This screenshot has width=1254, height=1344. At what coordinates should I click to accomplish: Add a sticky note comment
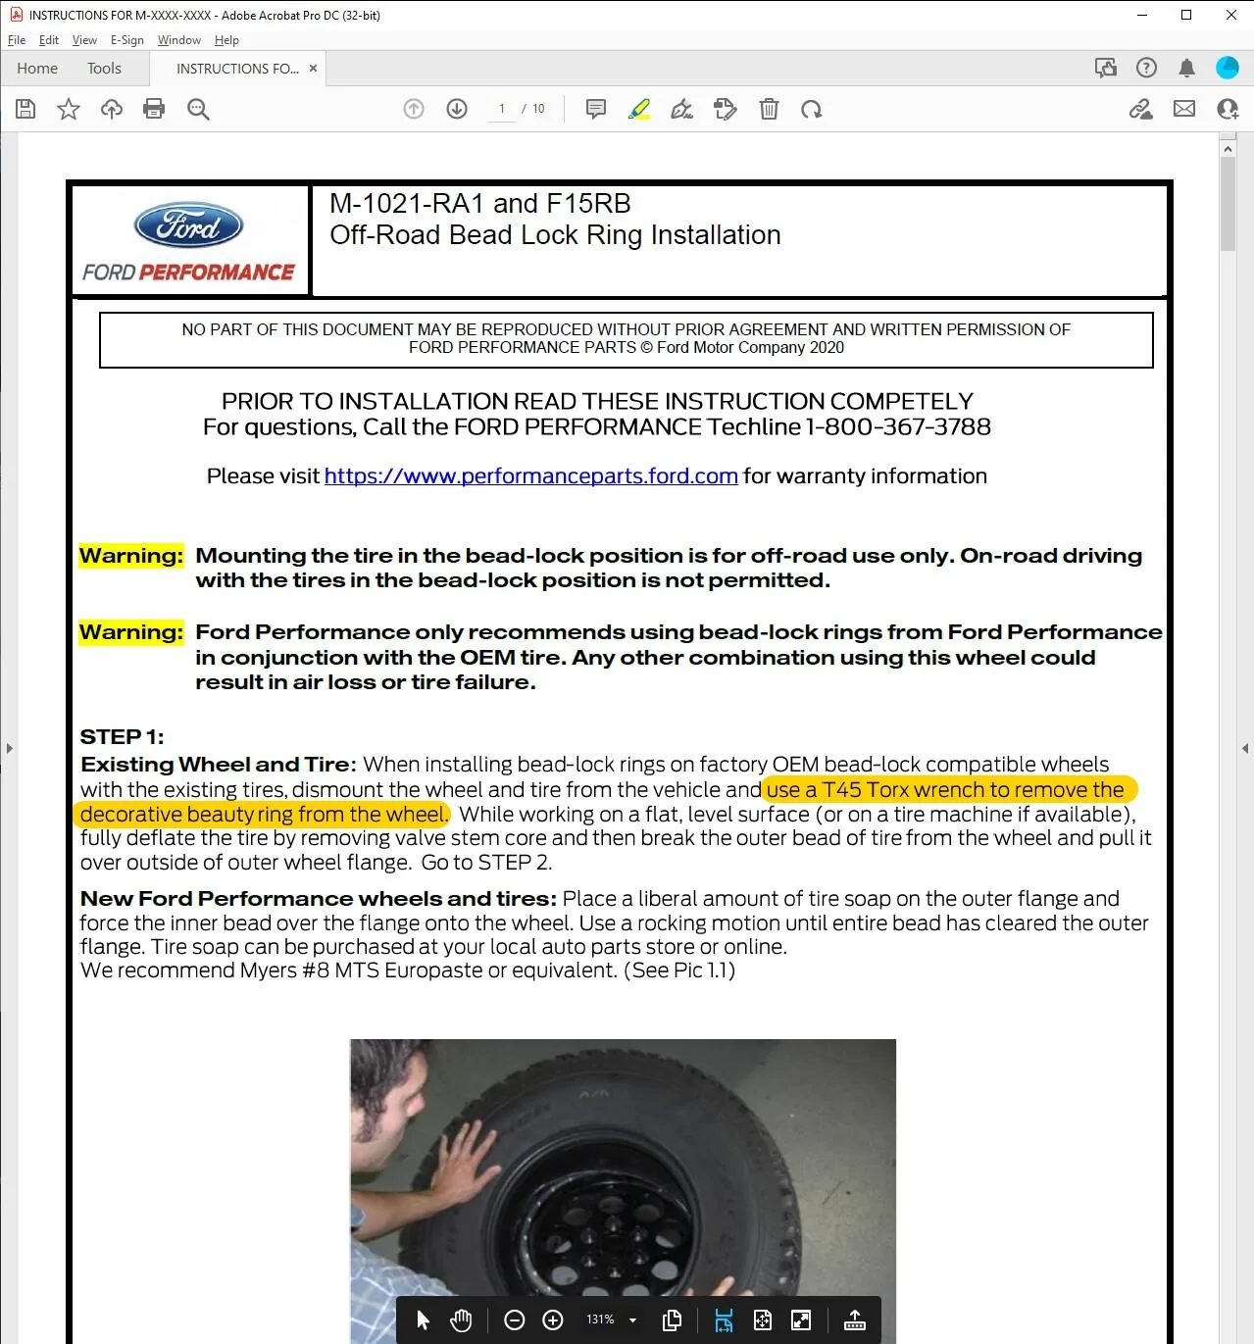point(595,109)
